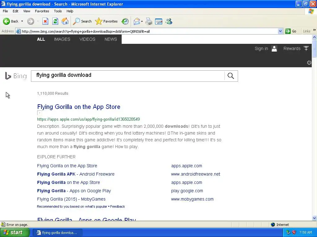Open the Tools menu

tap(58, 11)
